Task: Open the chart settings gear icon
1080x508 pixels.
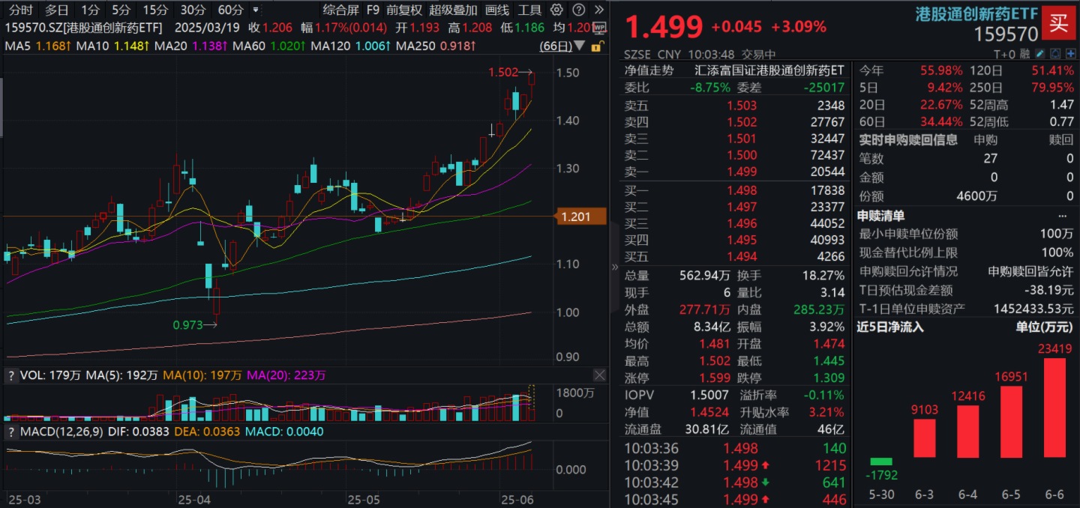Action: pyautogui.click(x=556, y=10)
